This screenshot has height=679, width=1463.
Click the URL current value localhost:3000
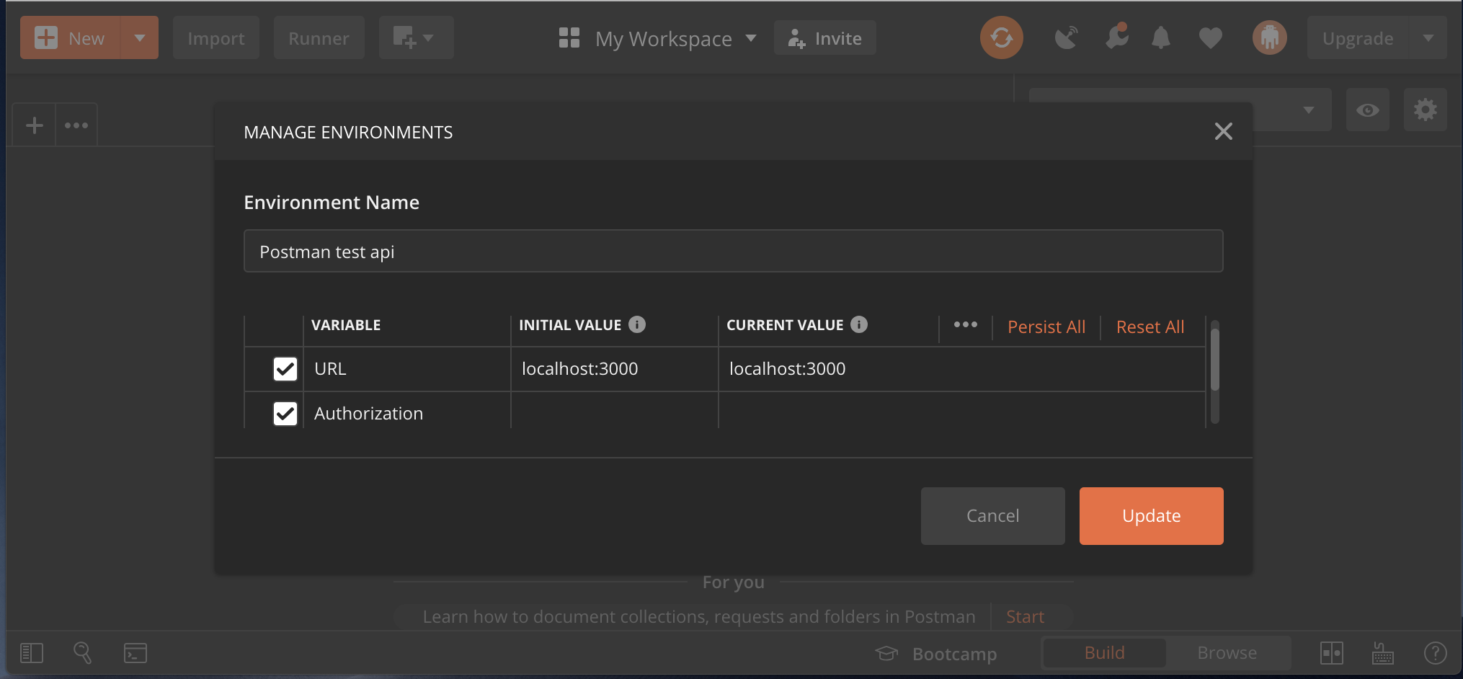pos(962,369)
